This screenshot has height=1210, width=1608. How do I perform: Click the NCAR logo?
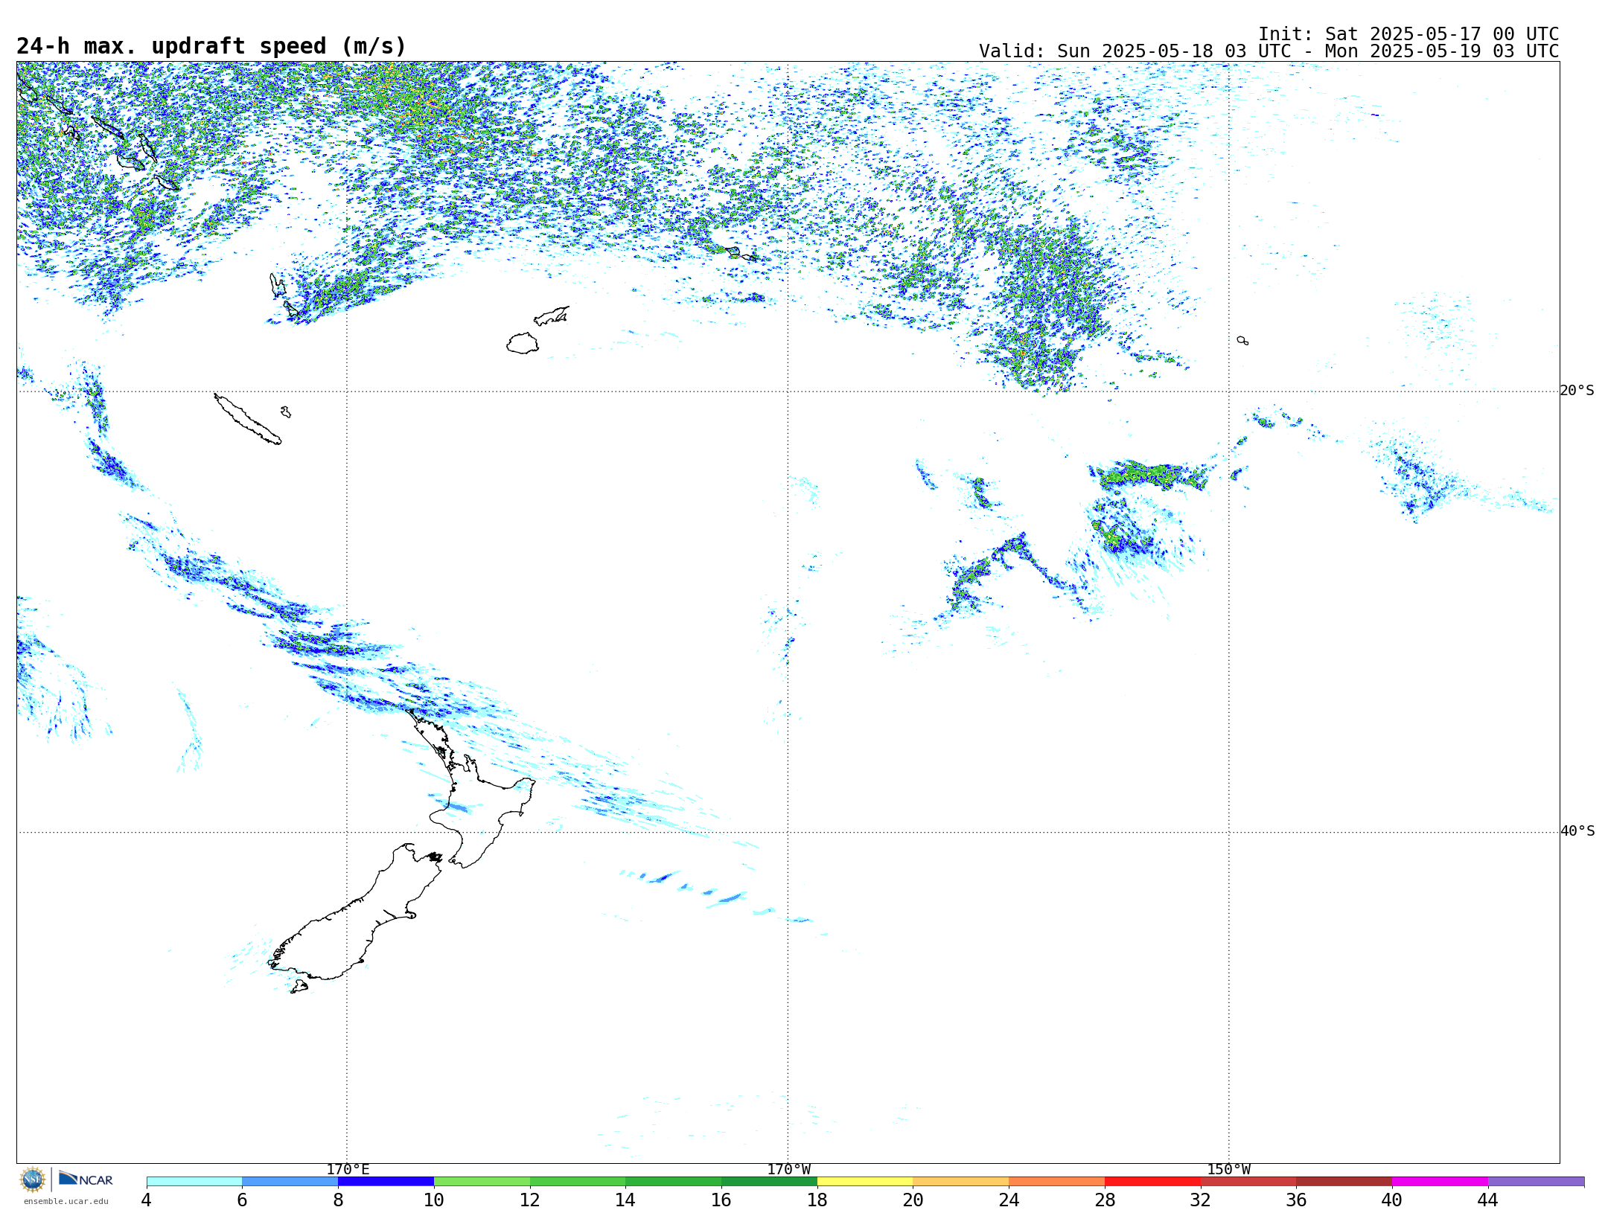(86, 1179)
